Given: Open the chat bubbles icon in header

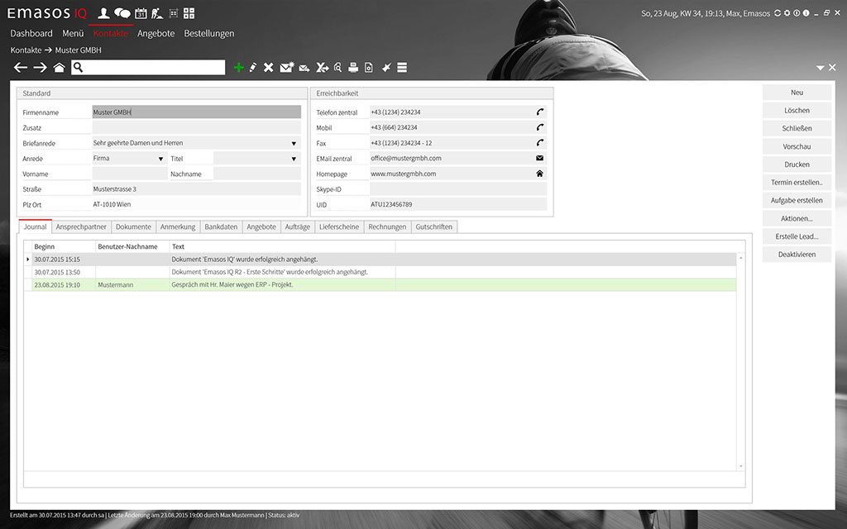Looking at the screenshot, I should point(122,13).
